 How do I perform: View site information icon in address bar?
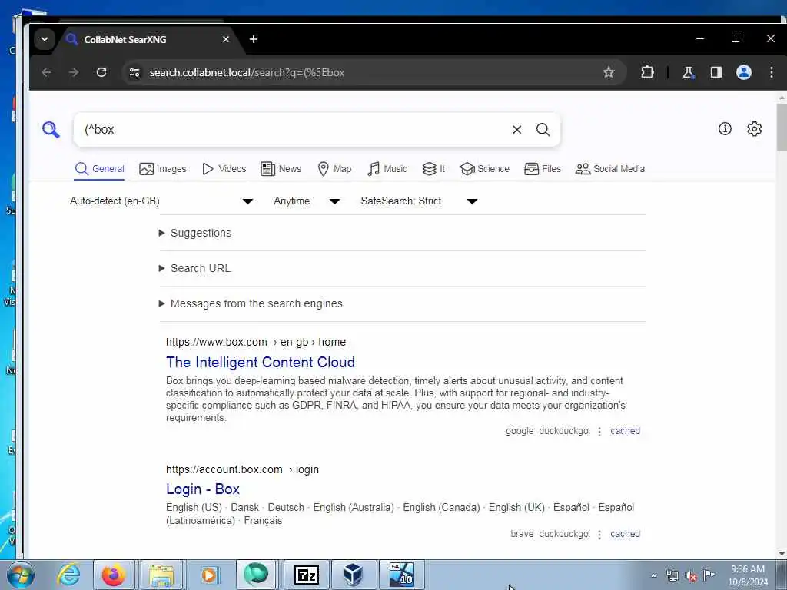134,72
